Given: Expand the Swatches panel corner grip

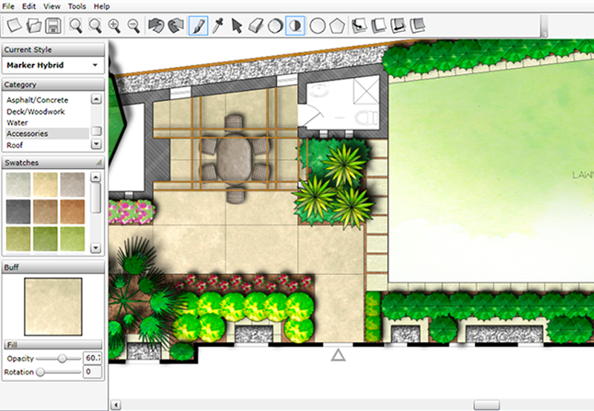Looking at the screenshot, I should coord(99,163).
